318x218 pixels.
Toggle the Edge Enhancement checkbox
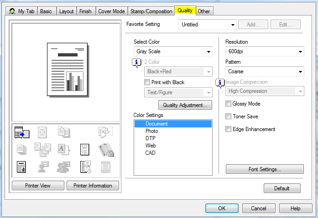pos(228,129)
